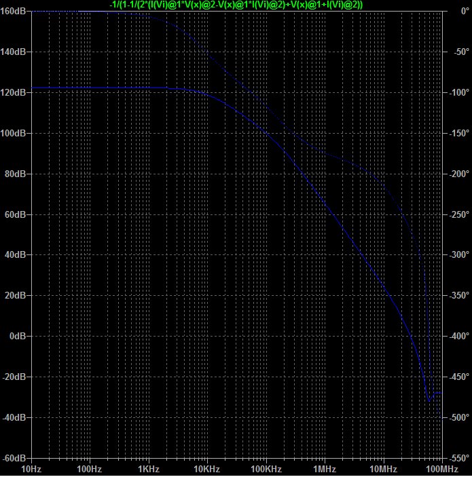
Task: Click the -100° phase axis label
Action: 460,92
